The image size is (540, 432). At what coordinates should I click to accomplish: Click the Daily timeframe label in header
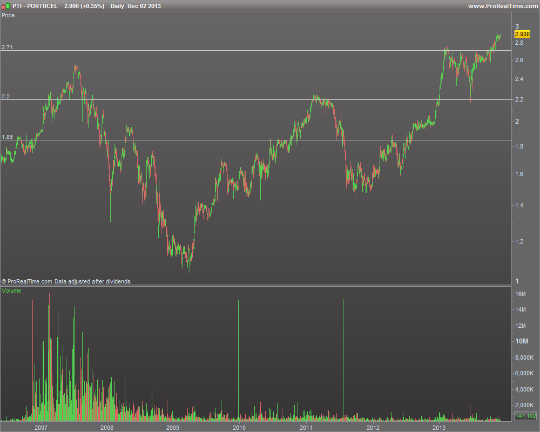pyautogui.click(x=117, y=6)
